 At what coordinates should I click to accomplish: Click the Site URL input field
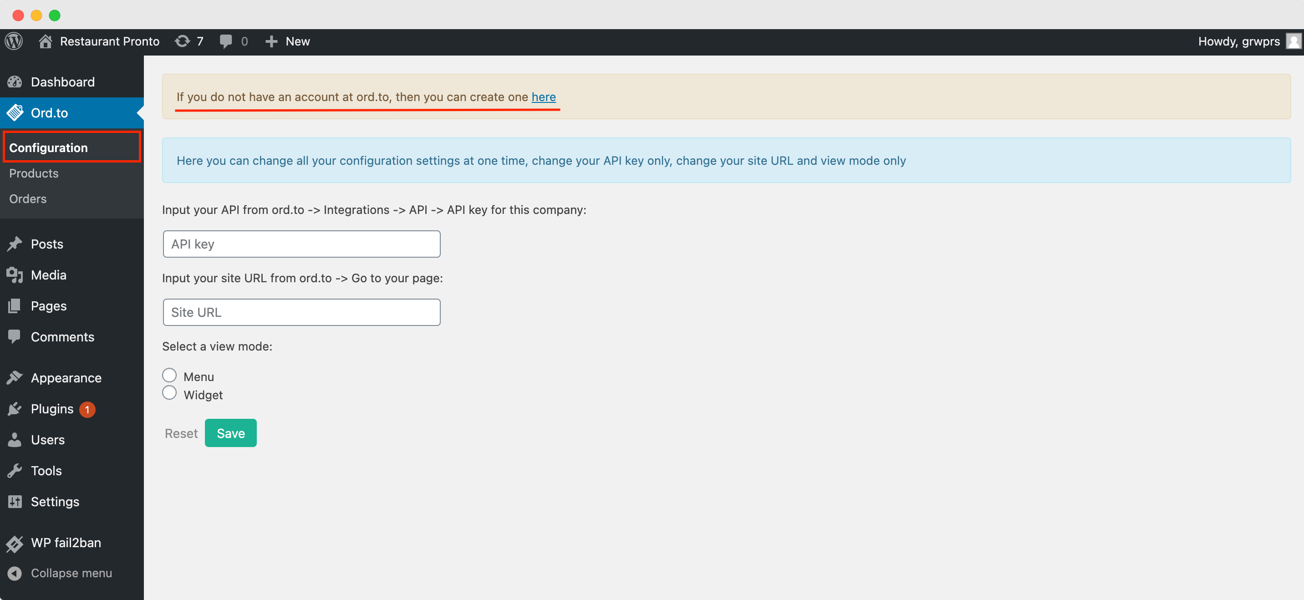pyautogui.click(x=301, y=312)
